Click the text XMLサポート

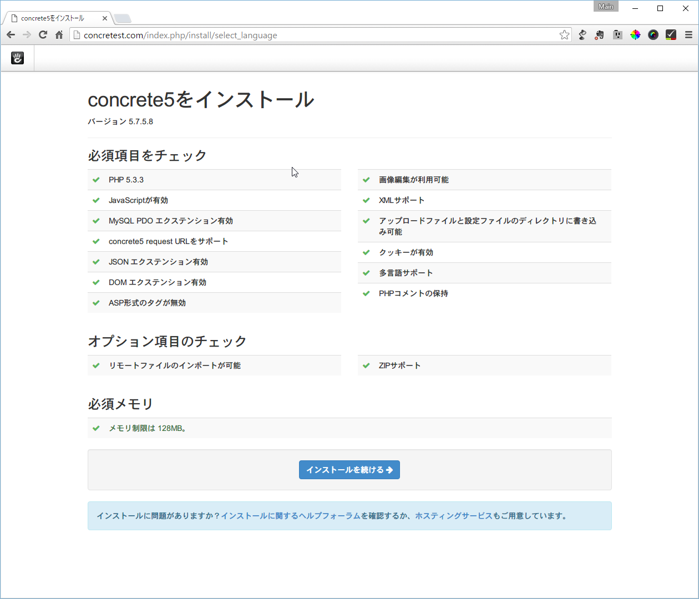pos(402,200)
